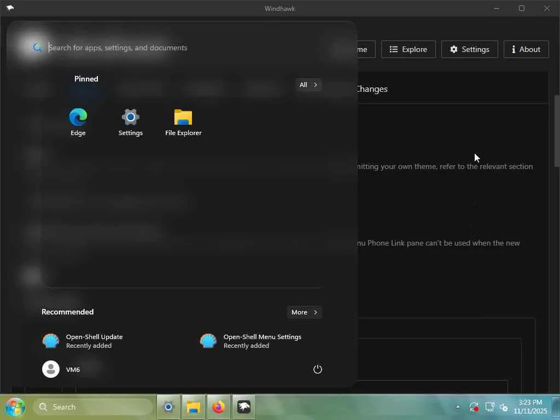Click the VM6 user account avatar
560x420 pixels.
point(51,369)
